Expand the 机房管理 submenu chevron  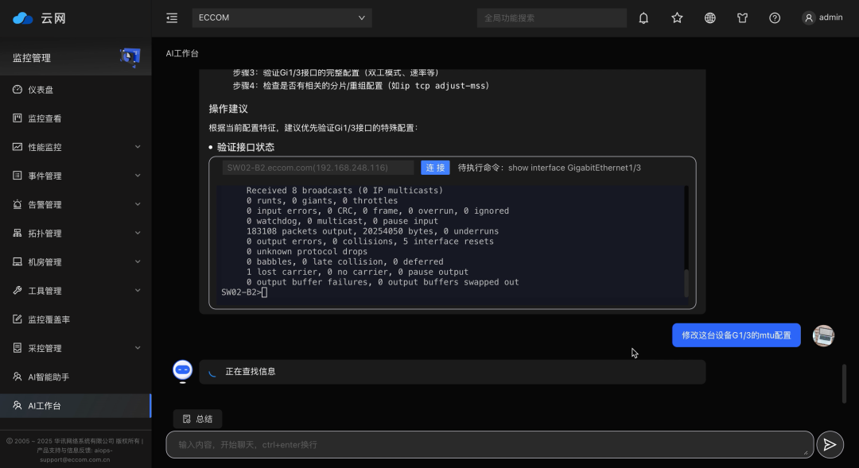[138, 261]
